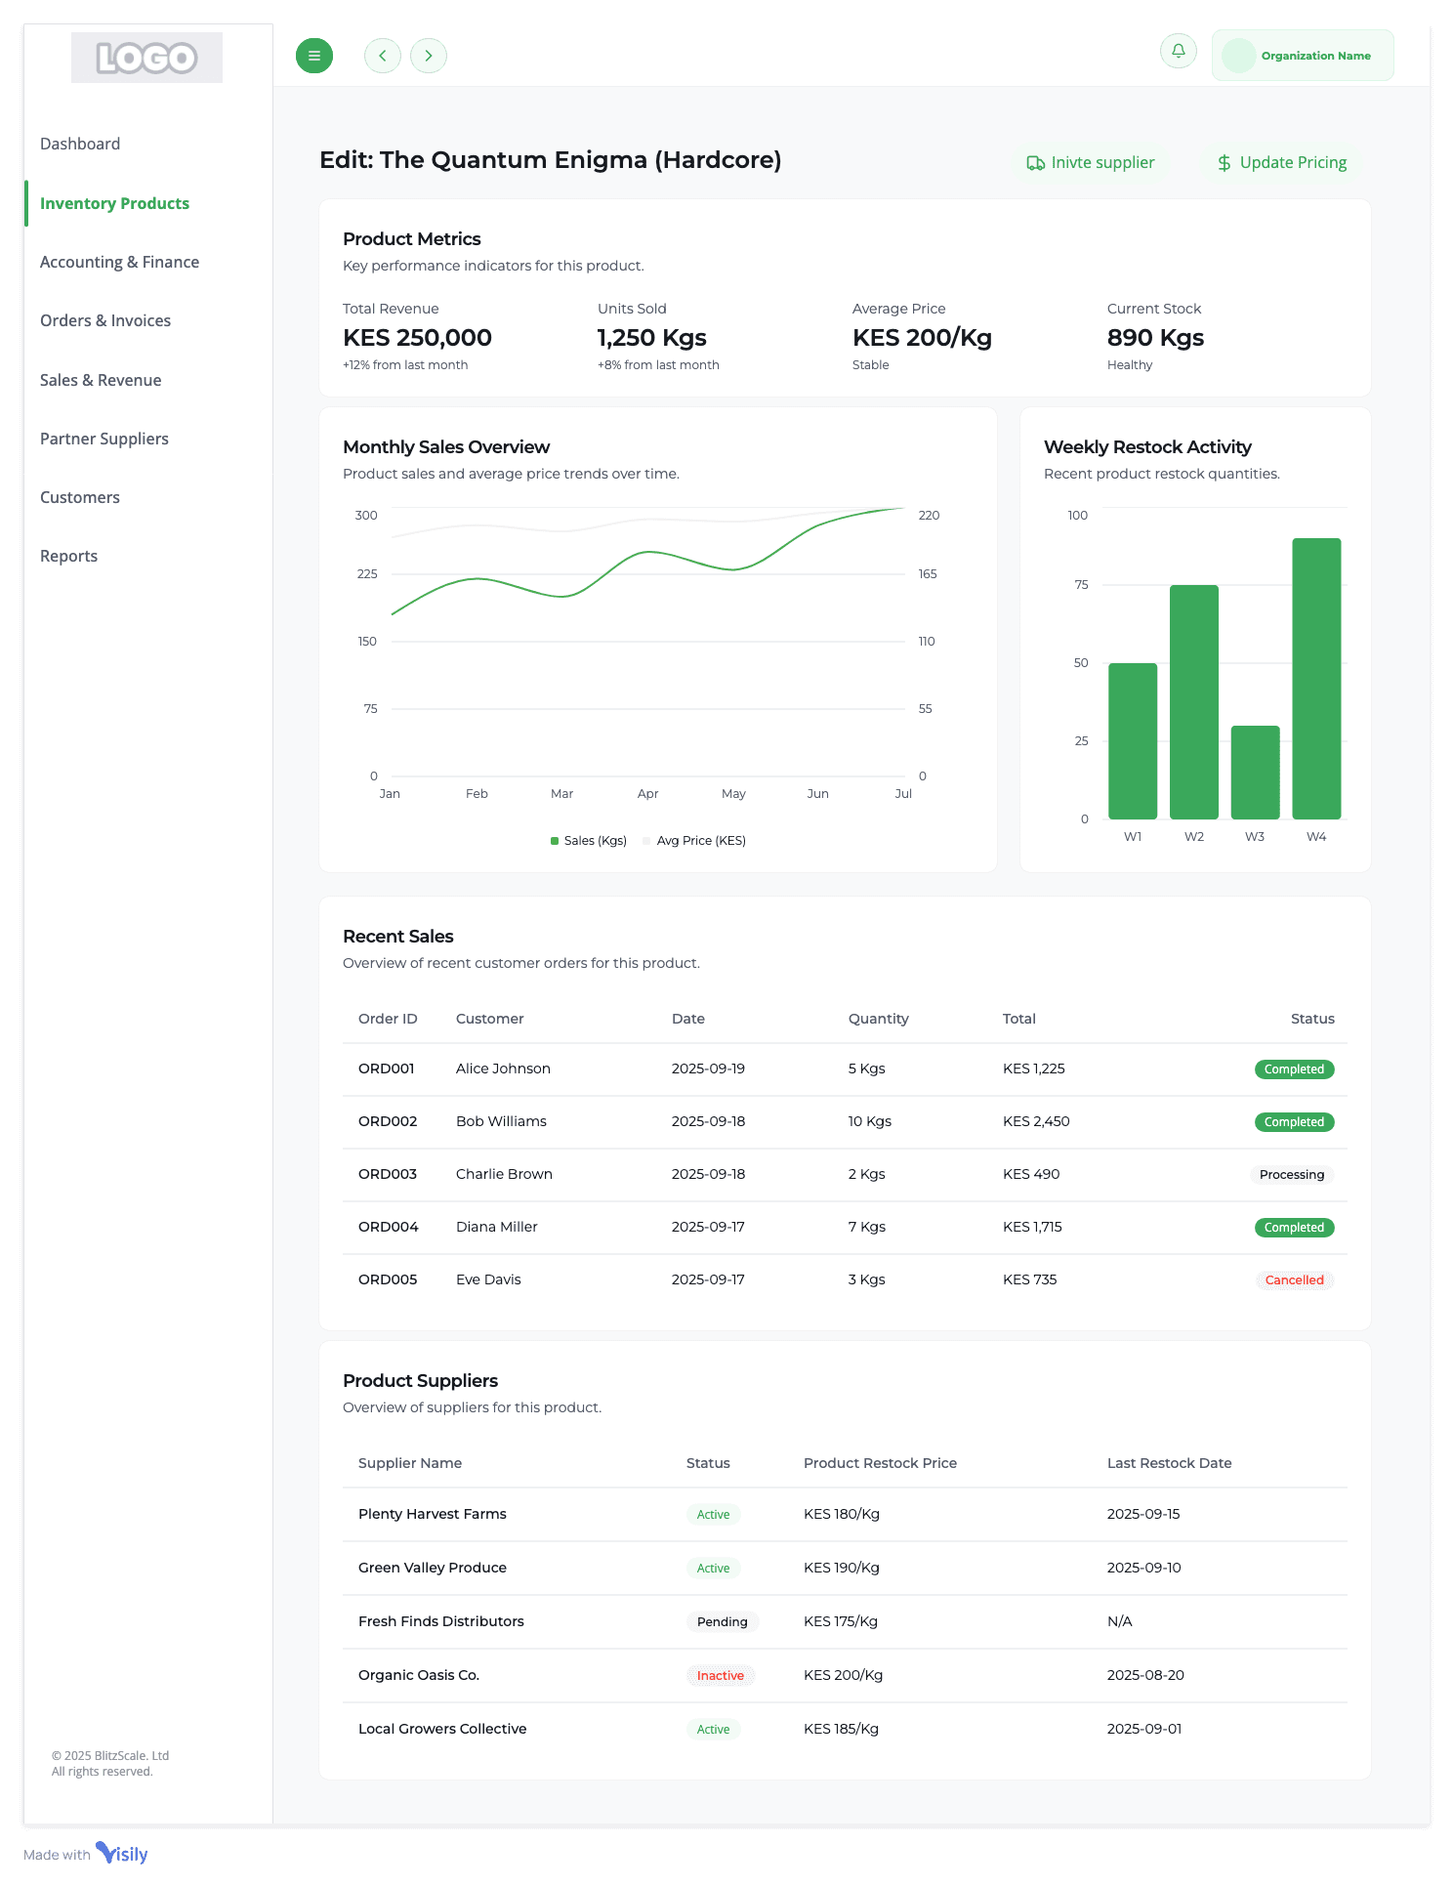Click supplier Plenty Harvest Farms
Viewport: 1453px width, 1886px height.
click(x=433, y=1514)
